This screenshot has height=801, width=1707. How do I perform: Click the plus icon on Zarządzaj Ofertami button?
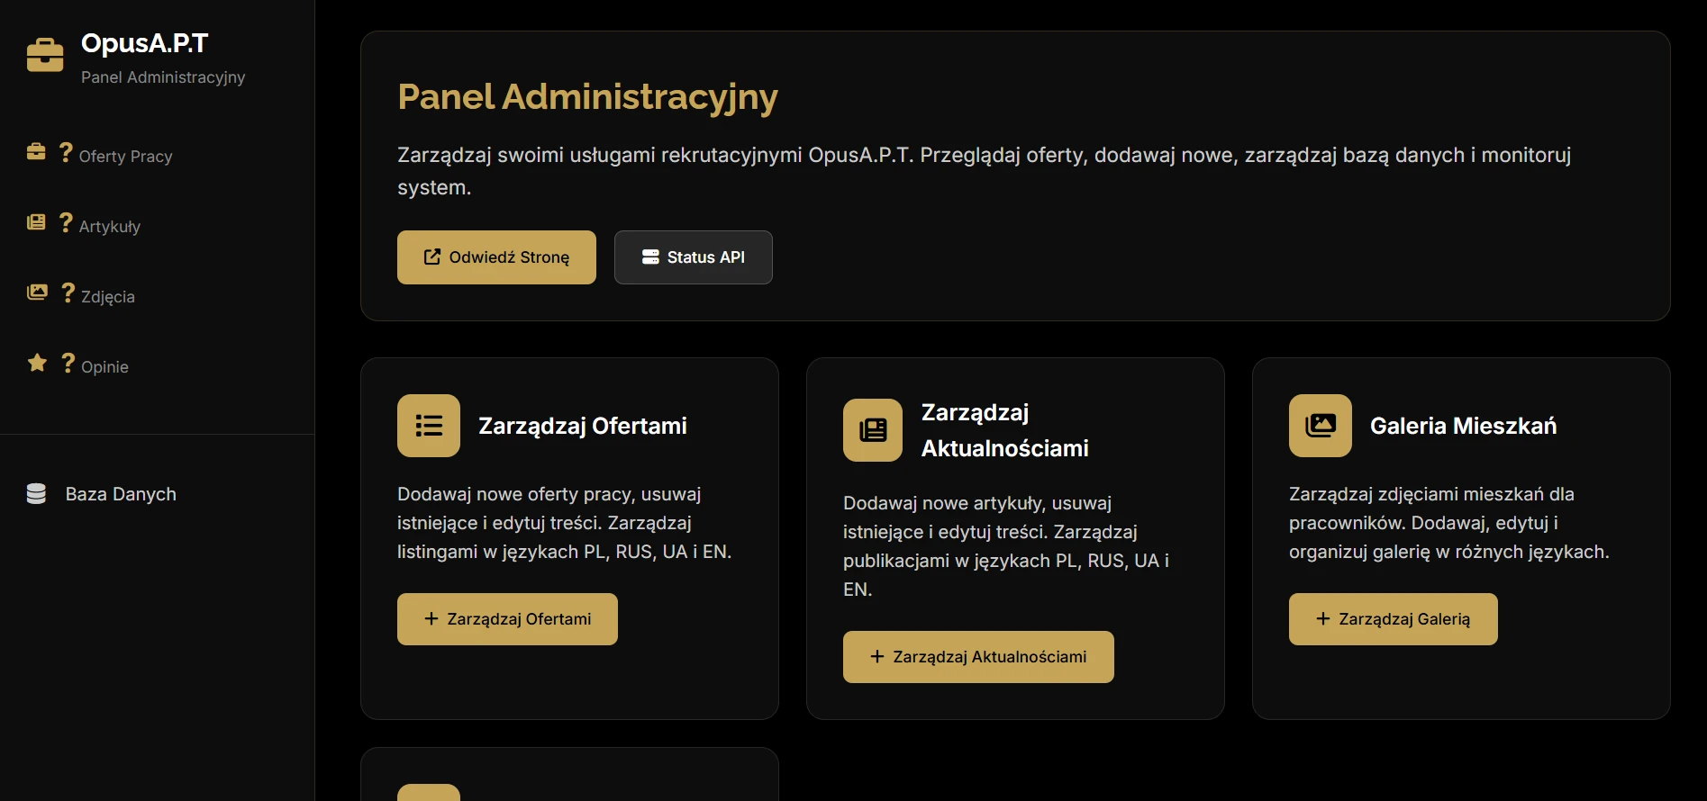pos(431,618)
